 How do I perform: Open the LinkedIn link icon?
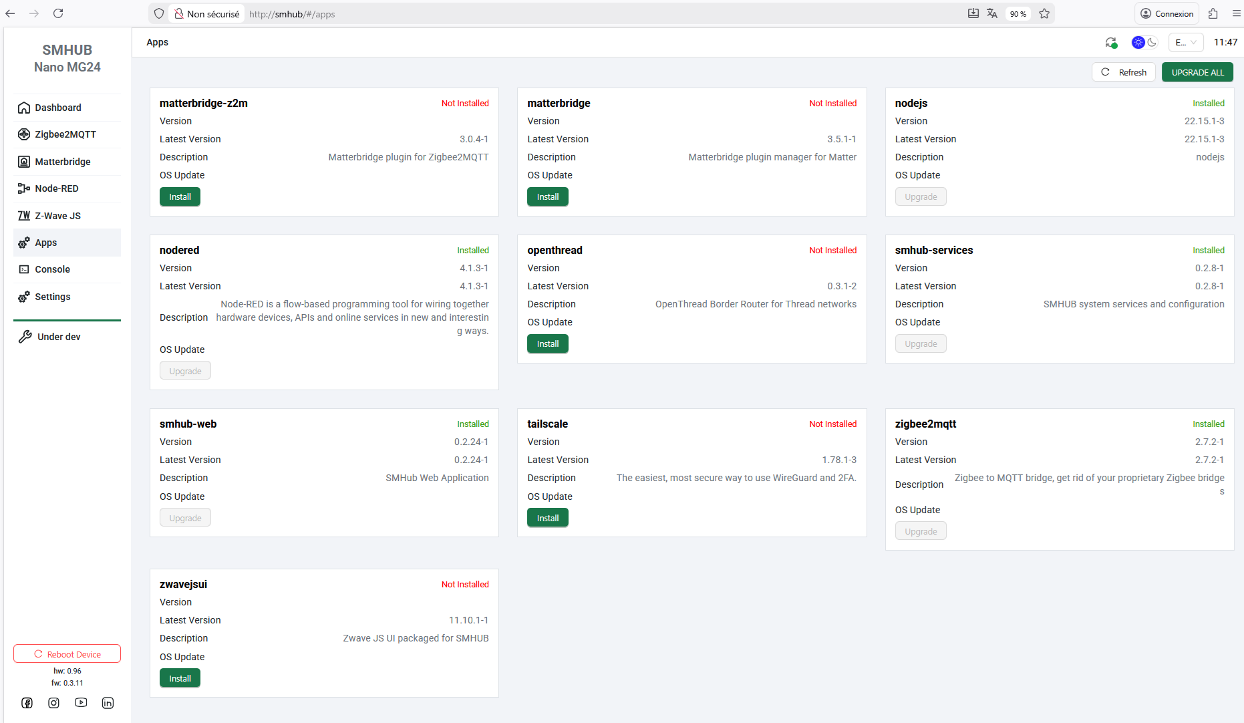(x=108, y=702)
